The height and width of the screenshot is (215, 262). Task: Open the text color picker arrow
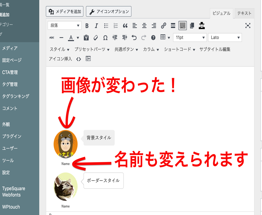pos(78,38)
